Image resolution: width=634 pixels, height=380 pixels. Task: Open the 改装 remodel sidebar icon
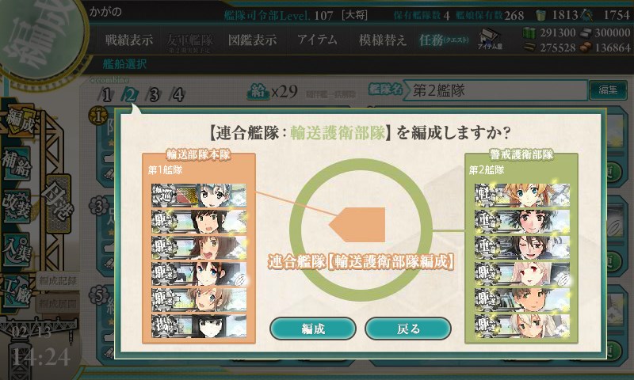(x=17, y=206)
